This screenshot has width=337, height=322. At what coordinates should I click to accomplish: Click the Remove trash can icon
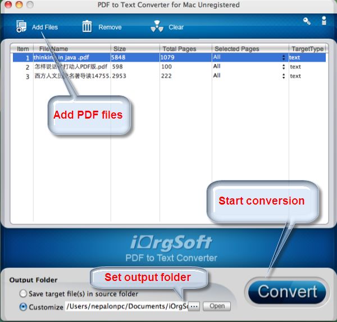coord(87,26)
